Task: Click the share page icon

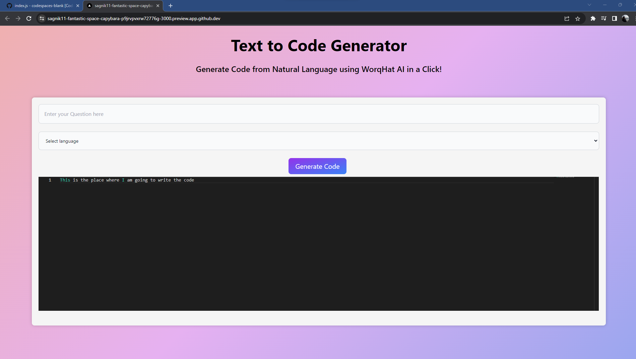Action: [x=567, y=18]
